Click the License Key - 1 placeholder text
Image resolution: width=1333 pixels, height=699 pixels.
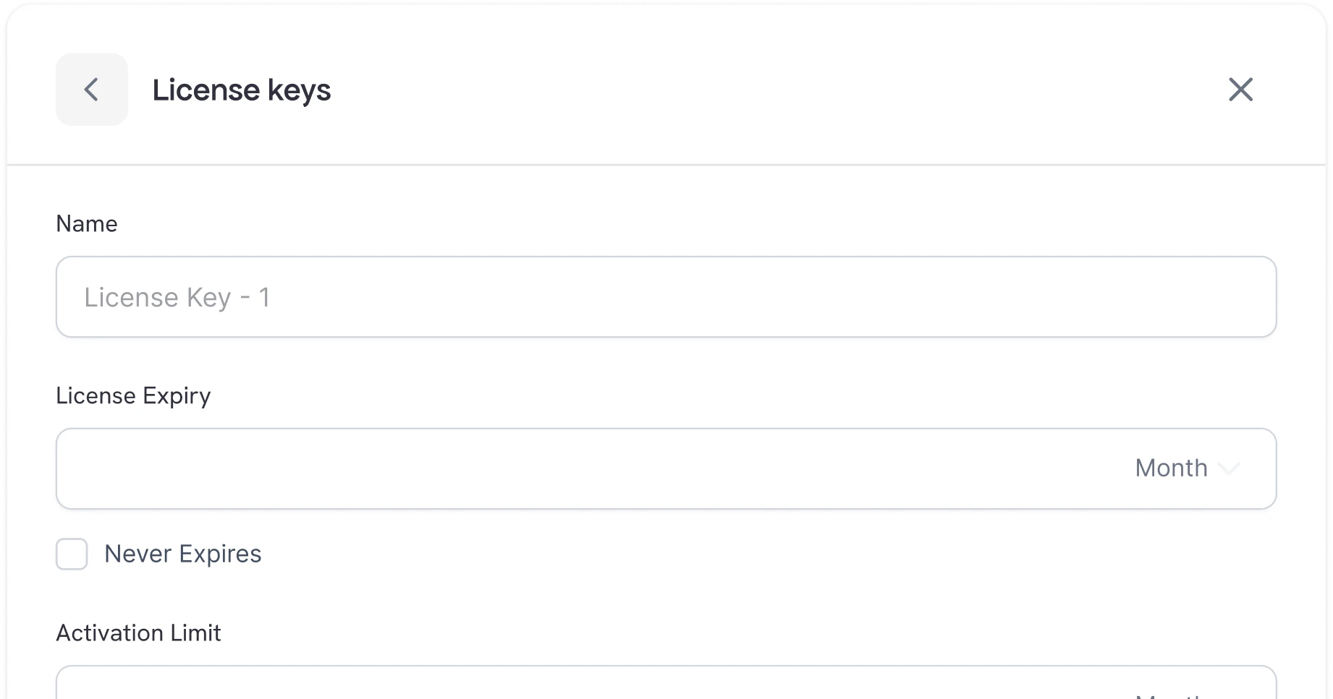point(177,298)
